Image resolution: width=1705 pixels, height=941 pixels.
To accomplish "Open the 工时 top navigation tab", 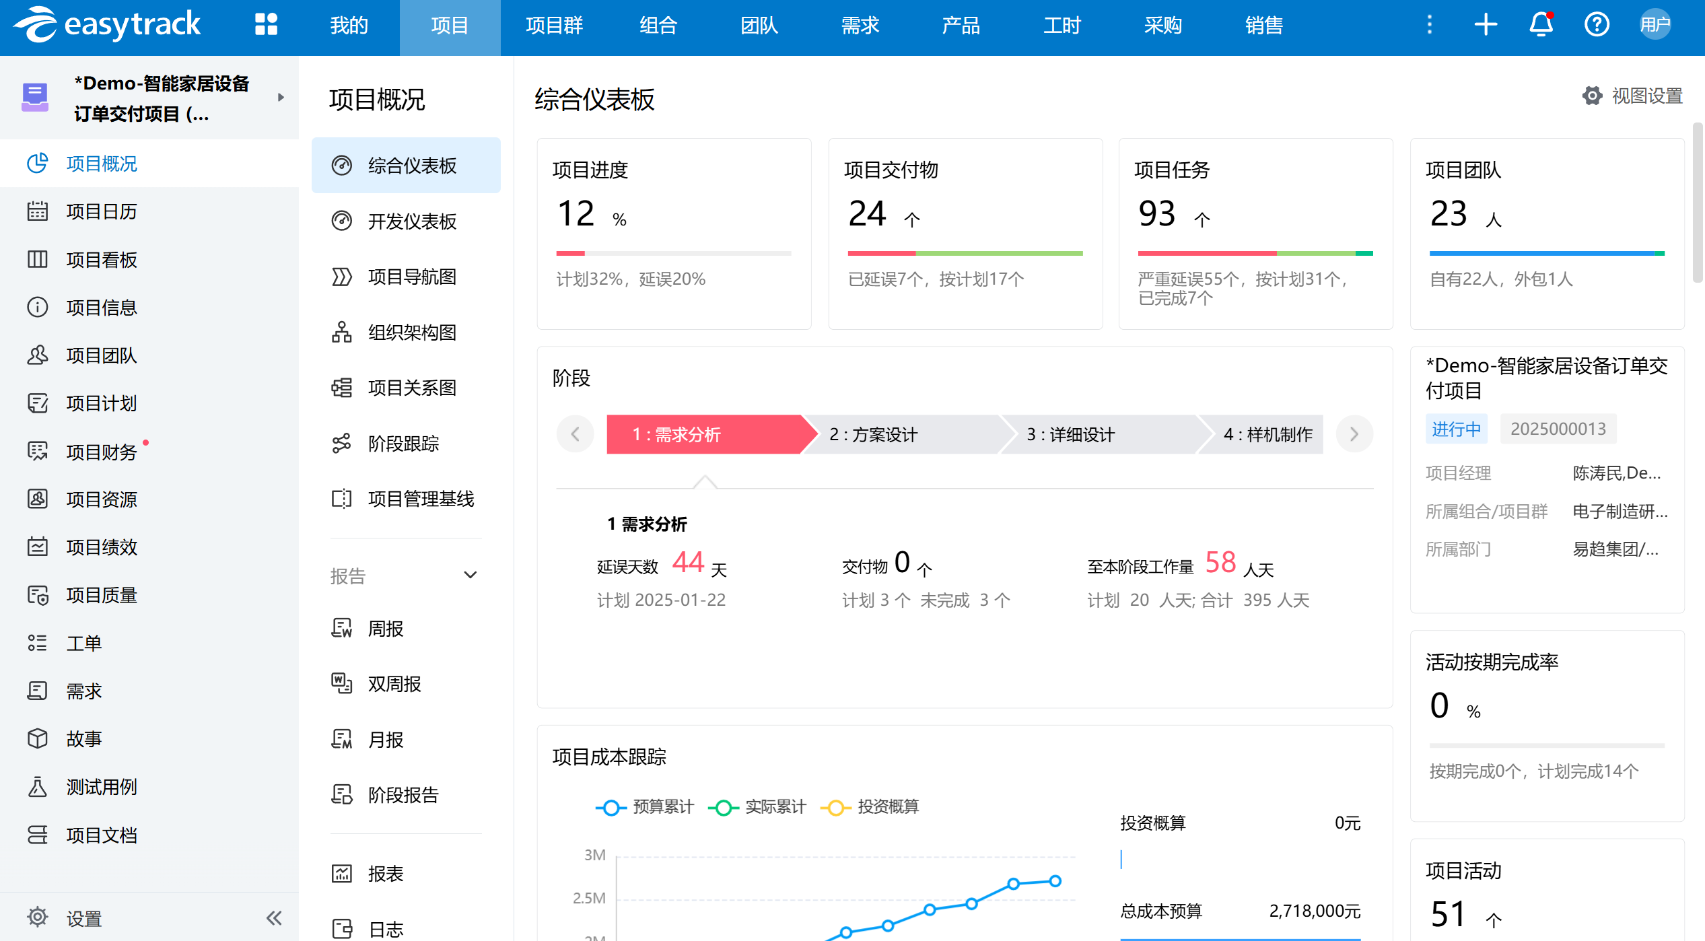I will pyautogui.click(x=1062, y=26).
